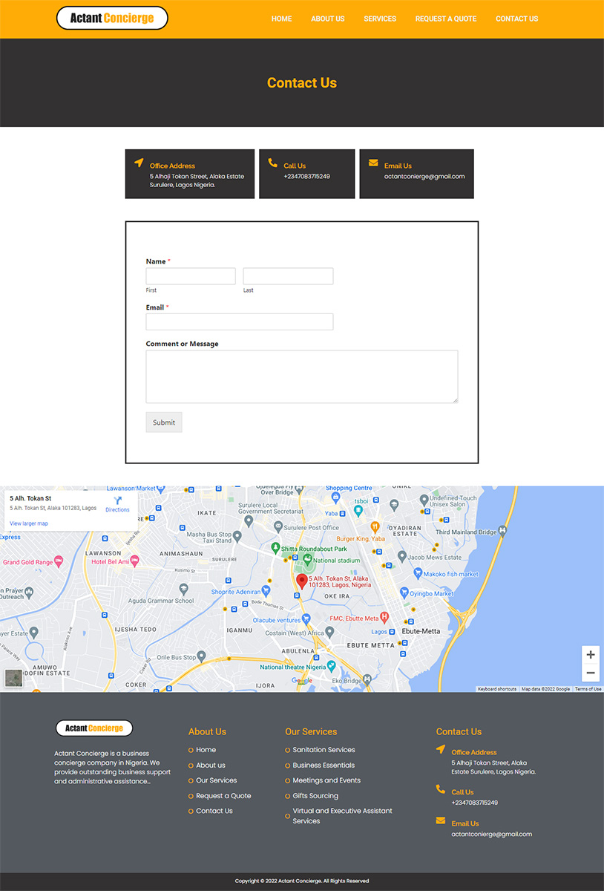Focus the Email input field
The height and width of the screenshot is (891, 604).
(x=240, y=322)
